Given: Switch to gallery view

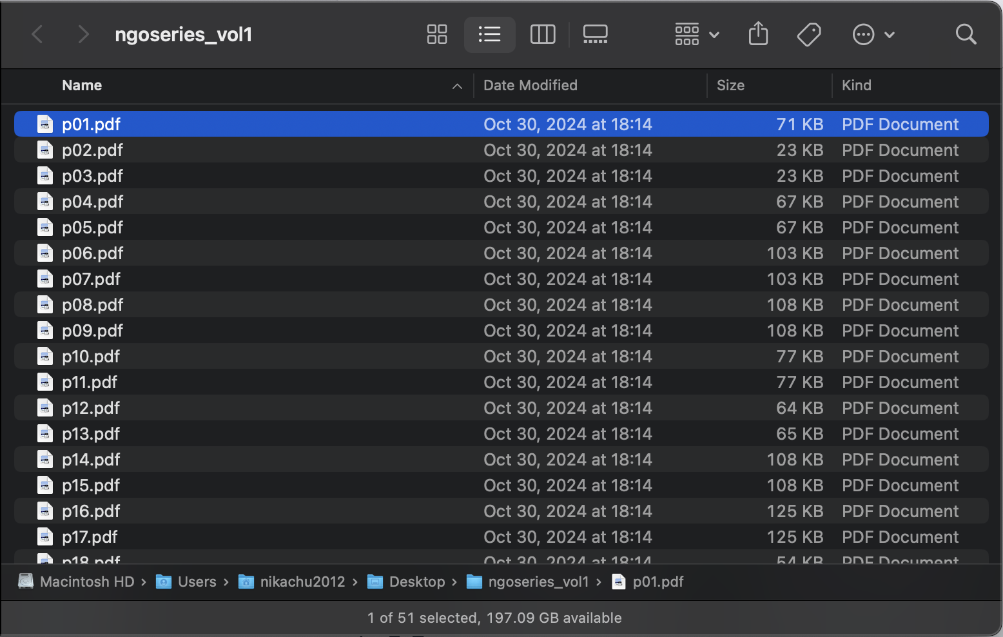Looking at the screenshot, I should point(595,34).
